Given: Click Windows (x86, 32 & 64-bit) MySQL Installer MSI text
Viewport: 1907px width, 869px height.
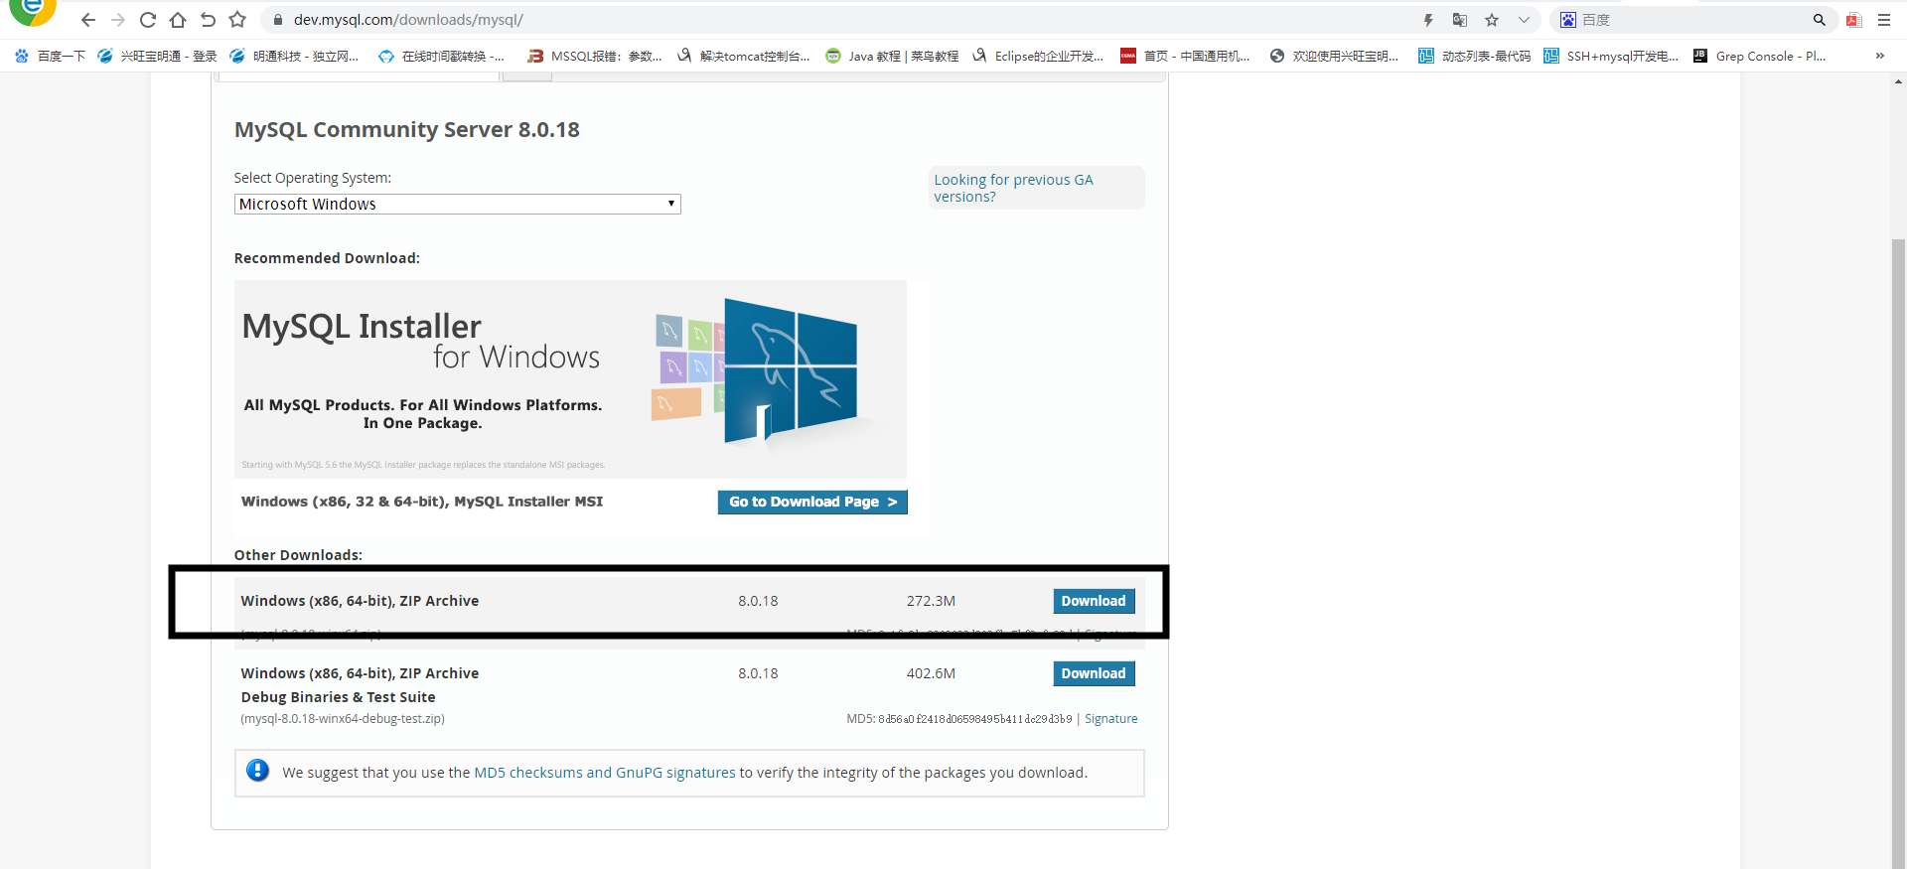Looking at the screenshot, I should (422, 502).
